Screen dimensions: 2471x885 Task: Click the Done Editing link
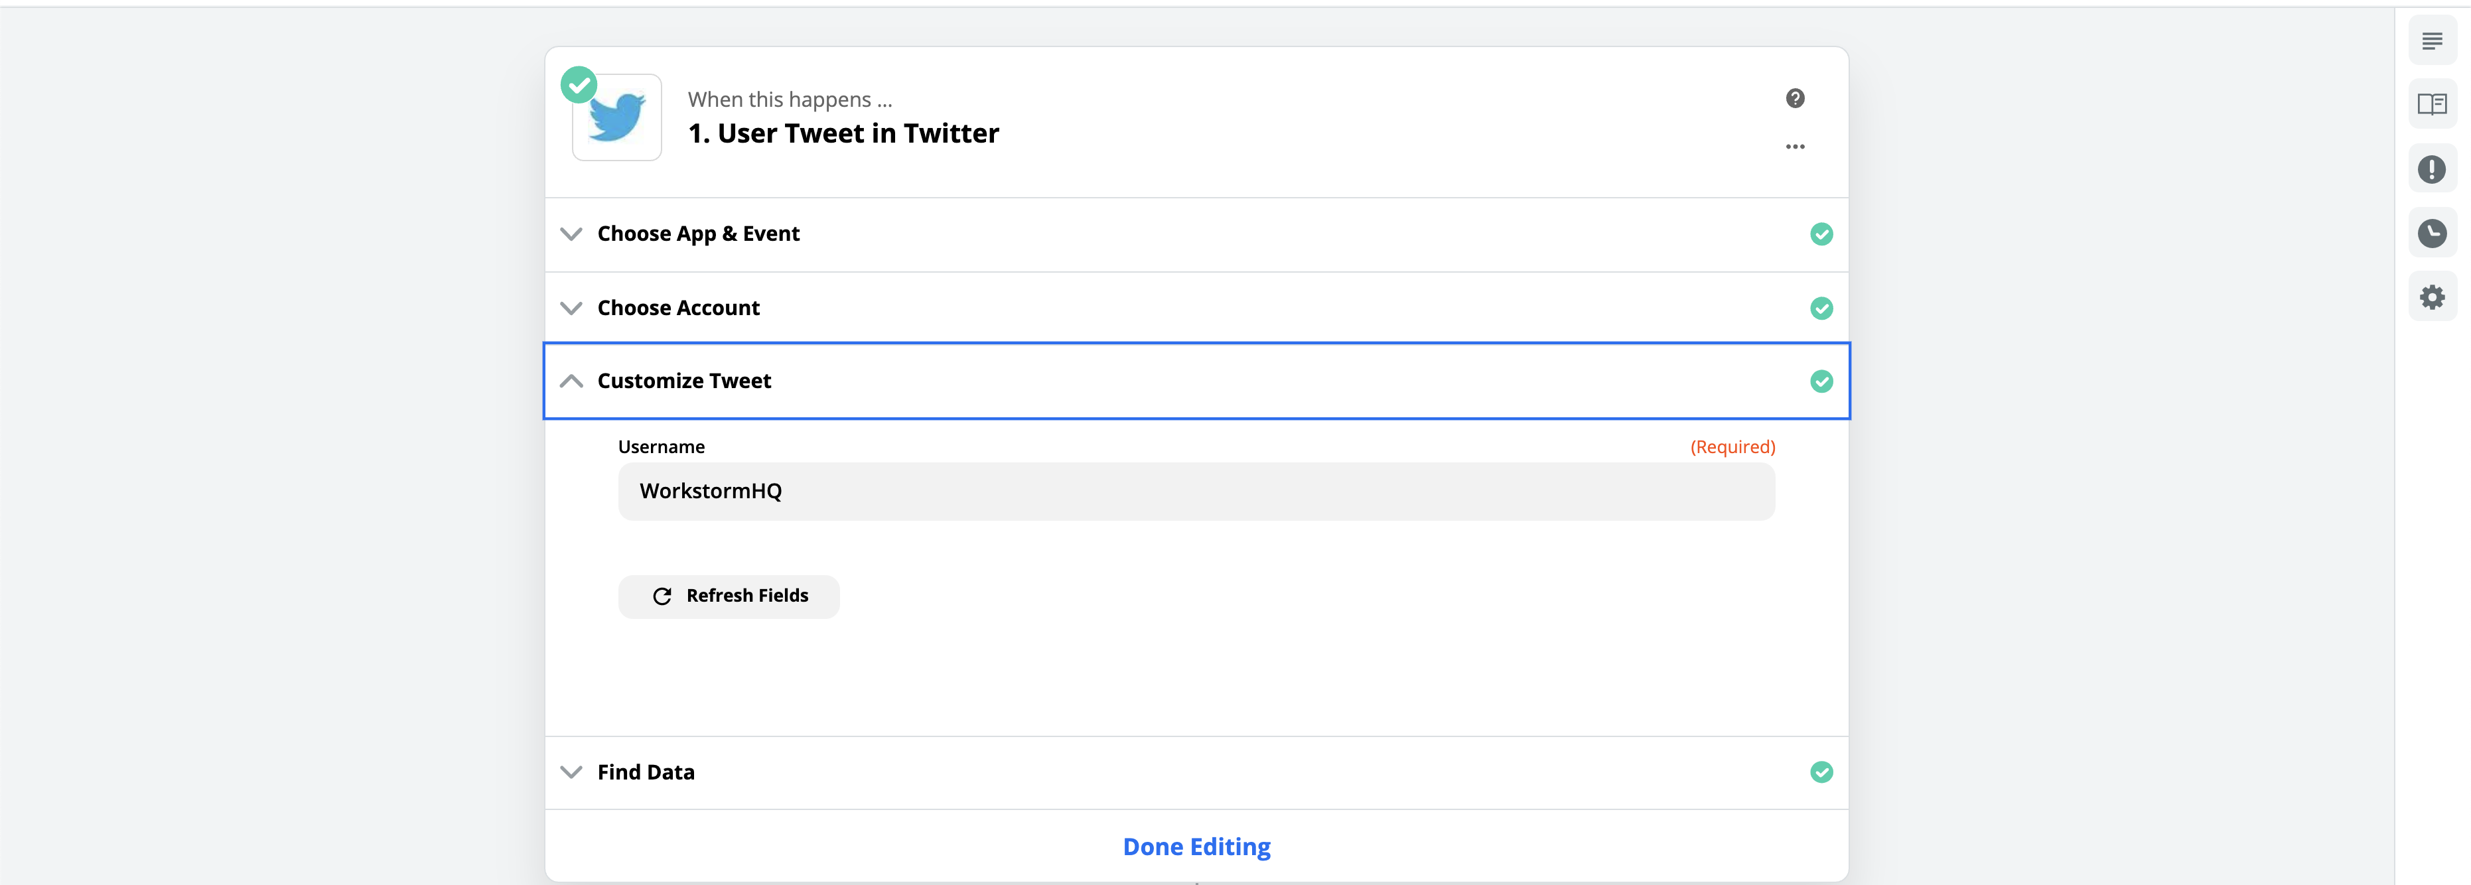point(1196,848)
